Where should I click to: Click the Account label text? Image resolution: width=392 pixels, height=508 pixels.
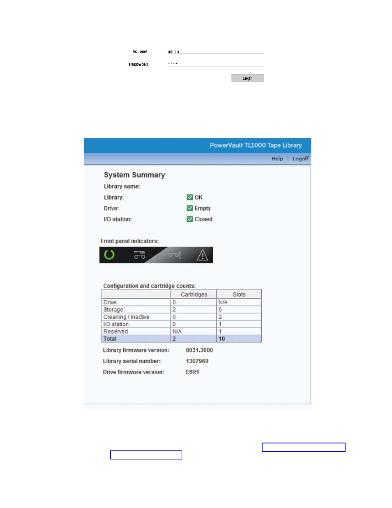point(140,51)
